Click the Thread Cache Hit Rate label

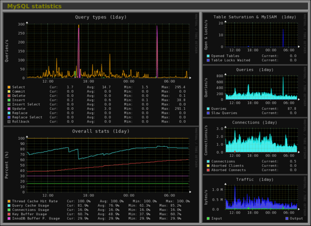(35, 201)
